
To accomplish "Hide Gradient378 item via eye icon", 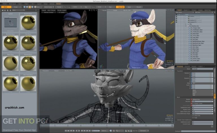I will click(x=176, y=22).
